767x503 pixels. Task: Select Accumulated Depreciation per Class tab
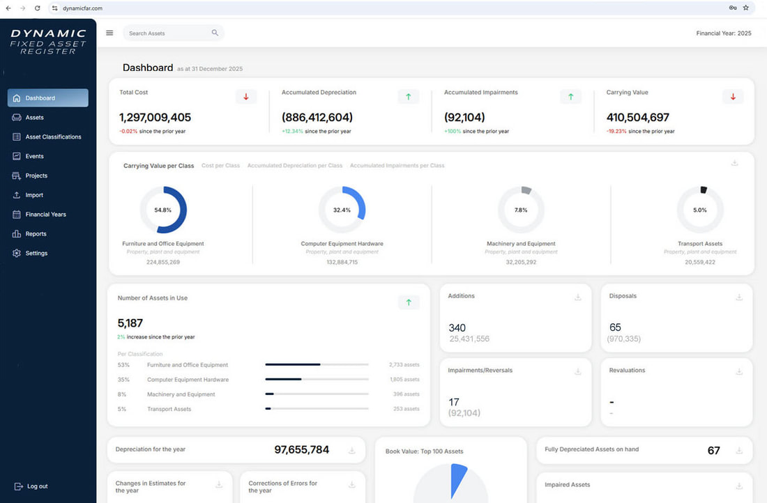294,166
